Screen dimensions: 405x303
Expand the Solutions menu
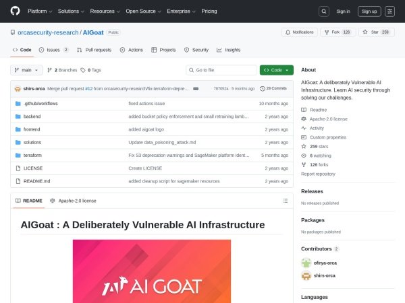click(x=71, y=11)
